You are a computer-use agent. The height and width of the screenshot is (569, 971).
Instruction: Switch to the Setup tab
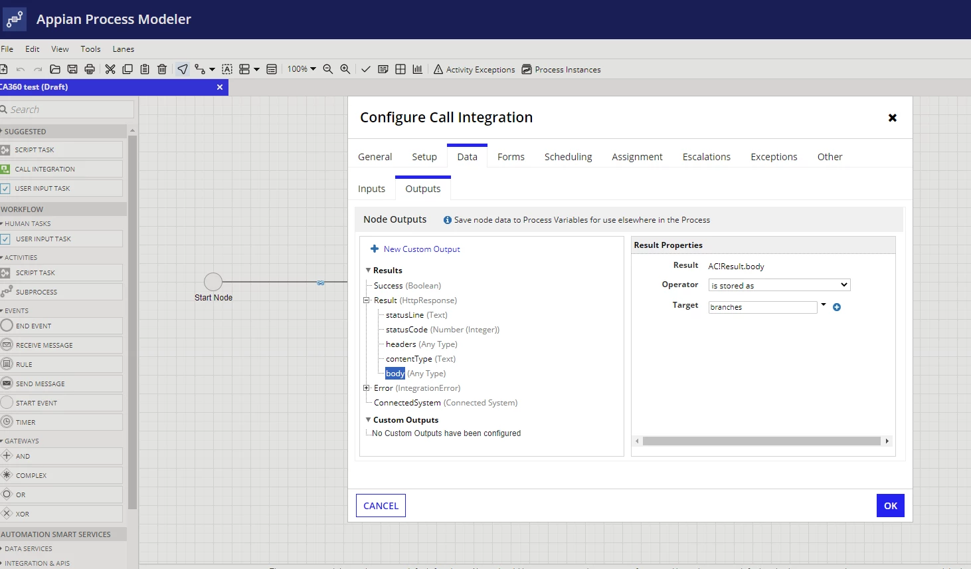(x=424, y=157)
